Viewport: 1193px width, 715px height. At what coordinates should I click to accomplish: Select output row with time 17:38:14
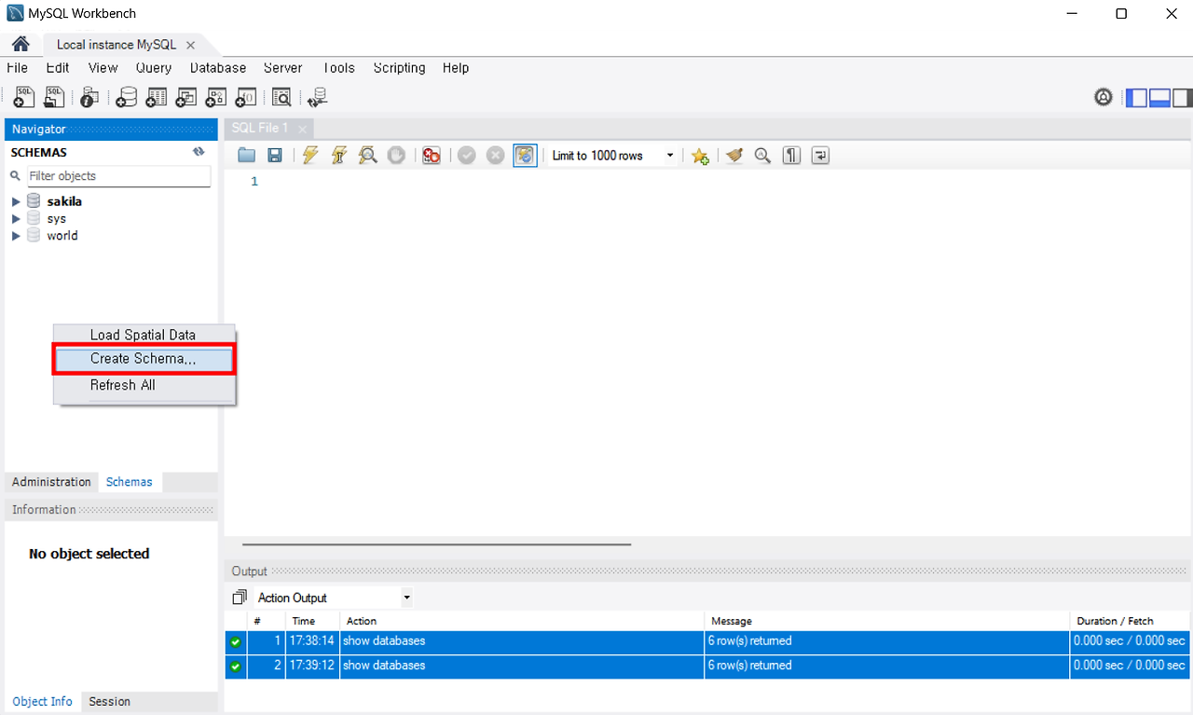tap(707, 641)
